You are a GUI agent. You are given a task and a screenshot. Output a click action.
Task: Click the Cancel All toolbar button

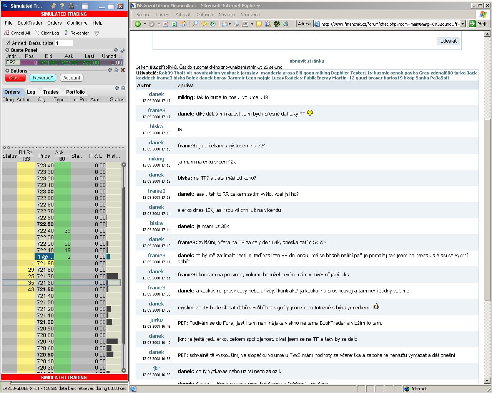[x=17, y=33]
